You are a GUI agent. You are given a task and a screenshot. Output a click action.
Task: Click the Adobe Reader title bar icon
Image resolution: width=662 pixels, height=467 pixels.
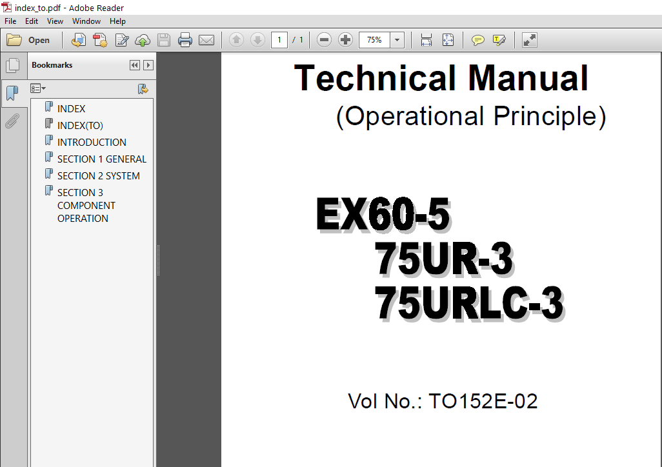click(6, 7)
